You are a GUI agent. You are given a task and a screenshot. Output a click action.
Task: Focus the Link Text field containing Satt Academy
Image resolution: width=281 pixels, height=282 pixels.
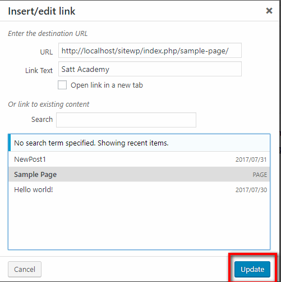pyautogui.click(x=150, y=69)
